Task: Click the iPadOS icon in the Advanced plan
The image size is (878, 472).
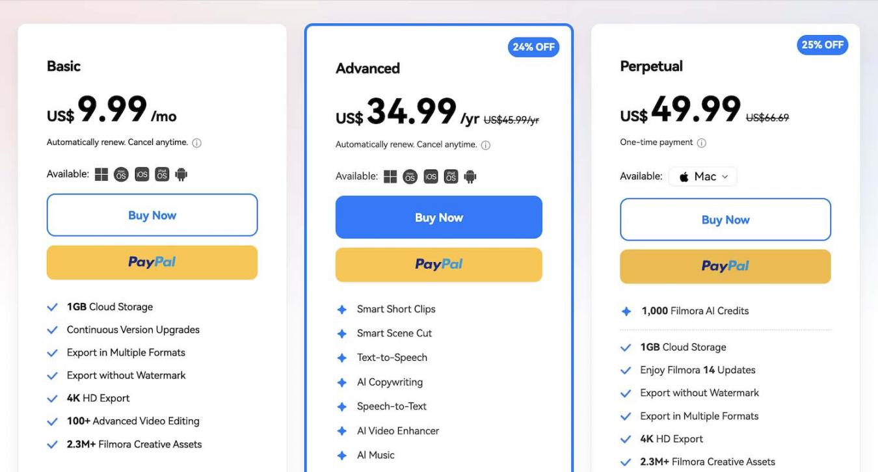Action: pos(451,177)
